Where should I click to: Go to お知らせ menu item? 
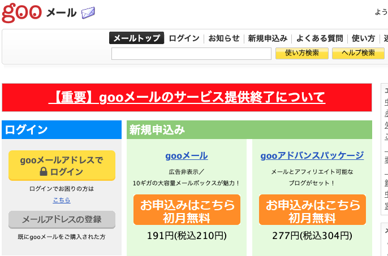(x=224, y=38)
